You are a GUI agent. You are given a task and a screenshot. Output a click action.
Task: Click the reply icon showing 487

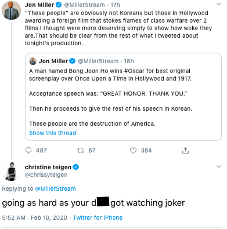28,150
